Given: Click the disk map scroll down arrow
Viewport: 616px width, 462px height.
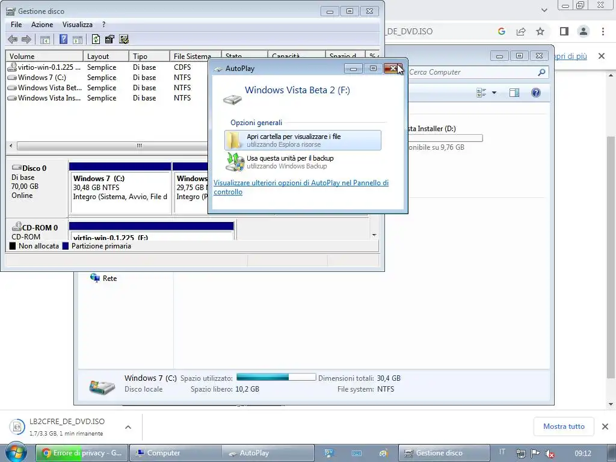Looking at the screenshot, I should pyautogui.click(x=374, y=235).
